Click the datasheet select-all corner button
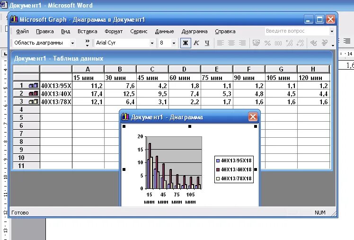Image resolution: width=354 pixels, height=240 pixels. 27,69
